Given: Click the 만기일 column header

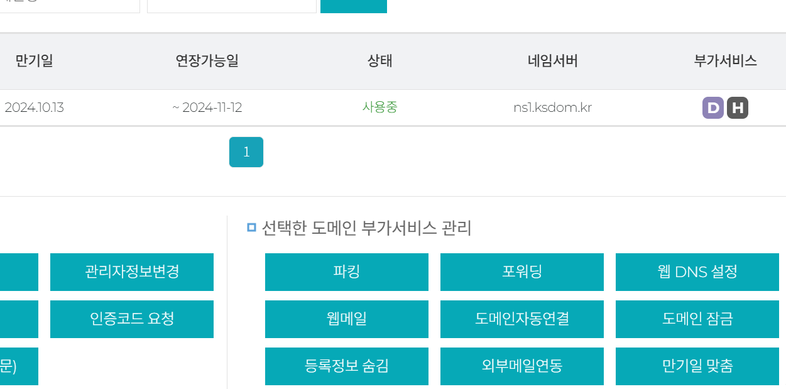Looking at the screenshot, I should pyautogui.click(x=34, y=61).
